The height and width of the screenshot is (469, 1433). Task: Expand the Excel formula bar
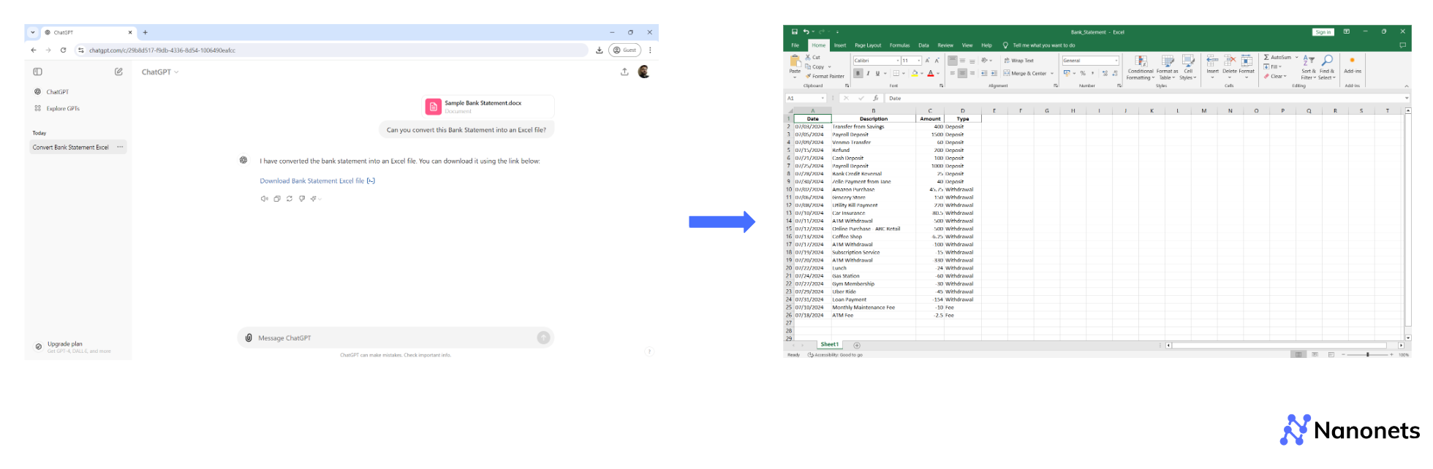[1406, 98]
